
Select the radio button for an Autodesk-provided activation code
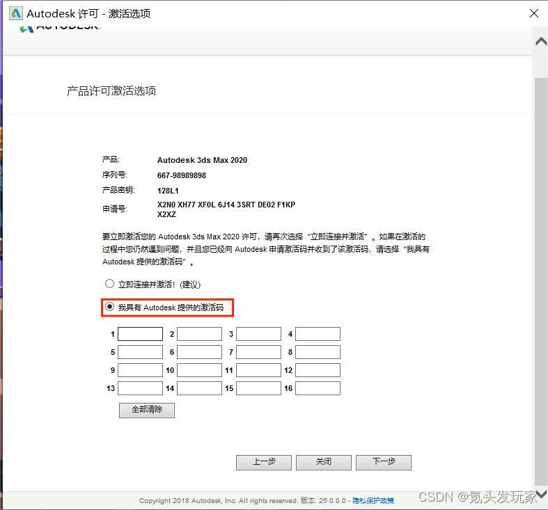(x=109, y=307)
